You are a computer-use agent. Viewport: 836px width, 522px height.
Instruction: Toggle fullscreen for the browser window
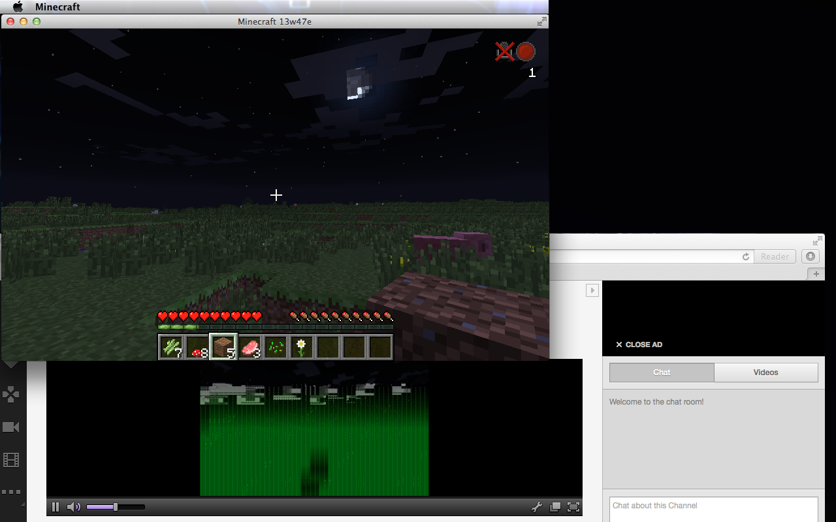coord(817,240)
